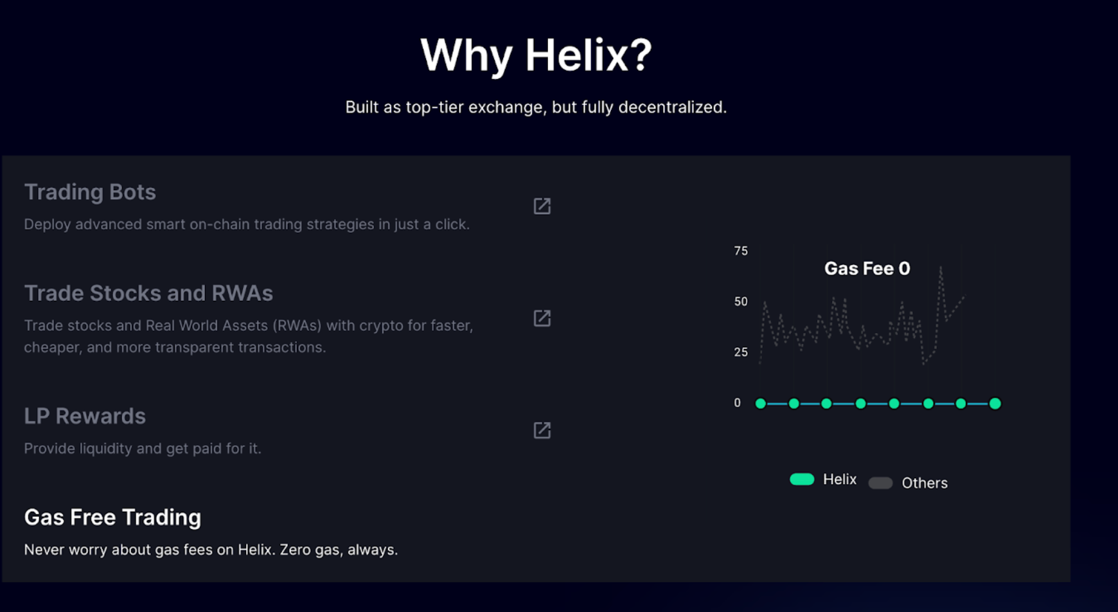1118x612 pixels.
Task: Click the first green Helix data point
Action: [x=761, y=404]
